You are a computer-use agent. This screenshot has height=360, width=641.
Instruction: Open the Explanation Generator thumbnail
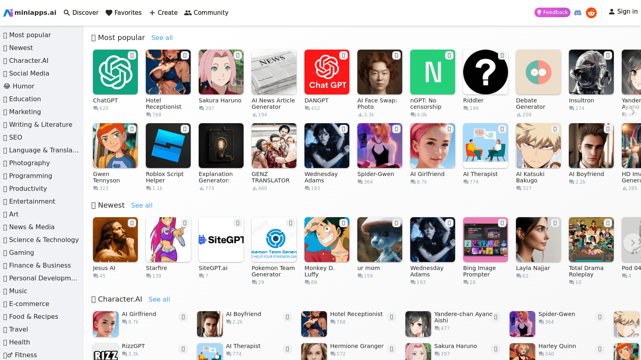click(x=221, y=146)
